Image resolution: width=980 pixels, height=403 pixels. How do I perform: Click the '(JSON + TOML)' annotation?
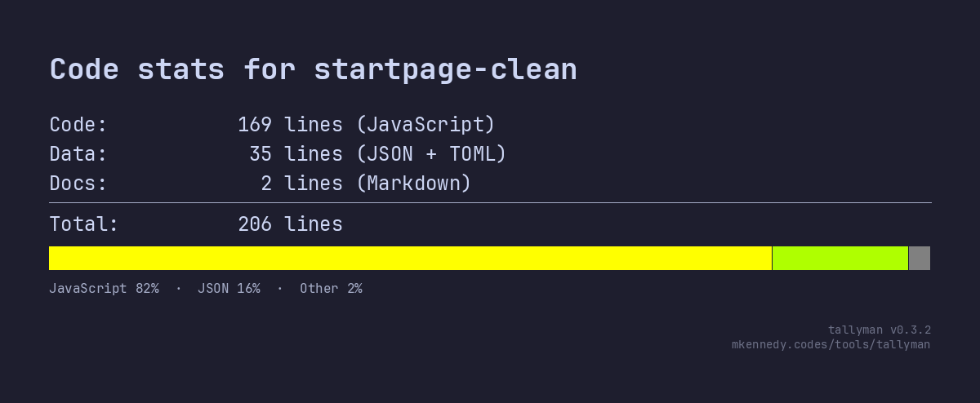(431, 154)
